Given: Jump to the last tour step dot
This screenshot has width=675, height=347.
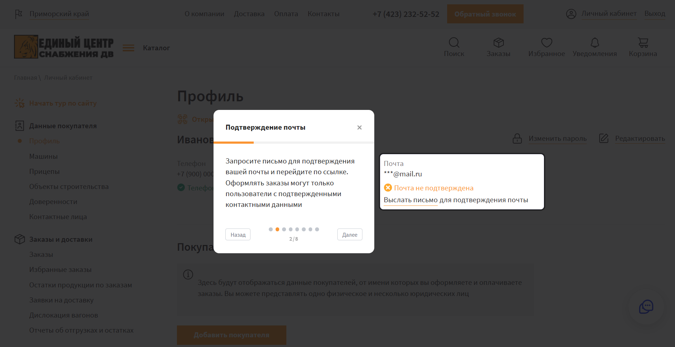Looking at the screenshot, I should click(317, 230).
